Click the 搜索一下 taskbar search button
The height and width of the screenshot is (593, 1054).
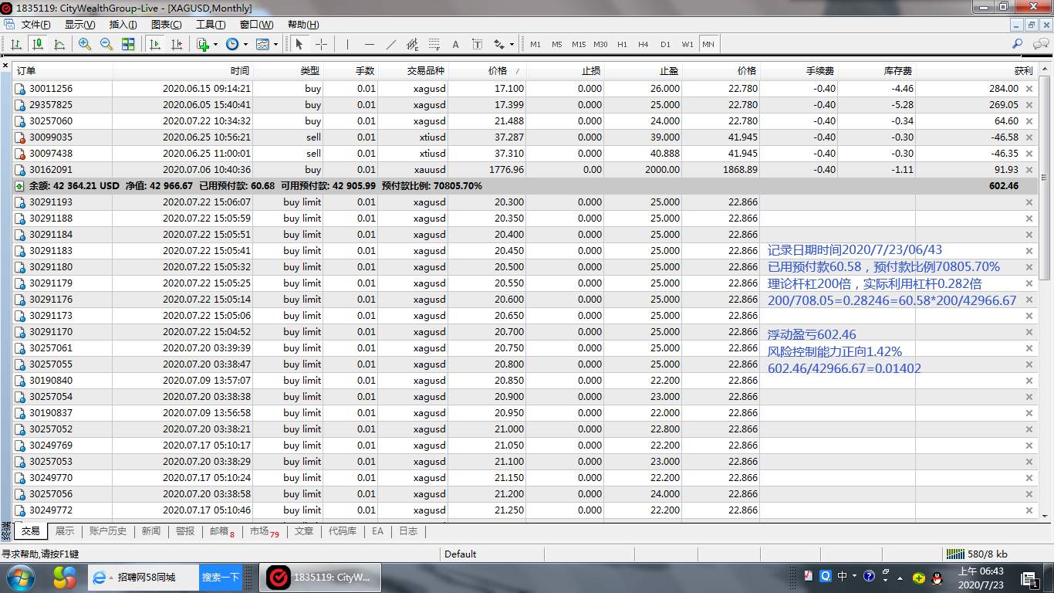click(x=221, y=577)
